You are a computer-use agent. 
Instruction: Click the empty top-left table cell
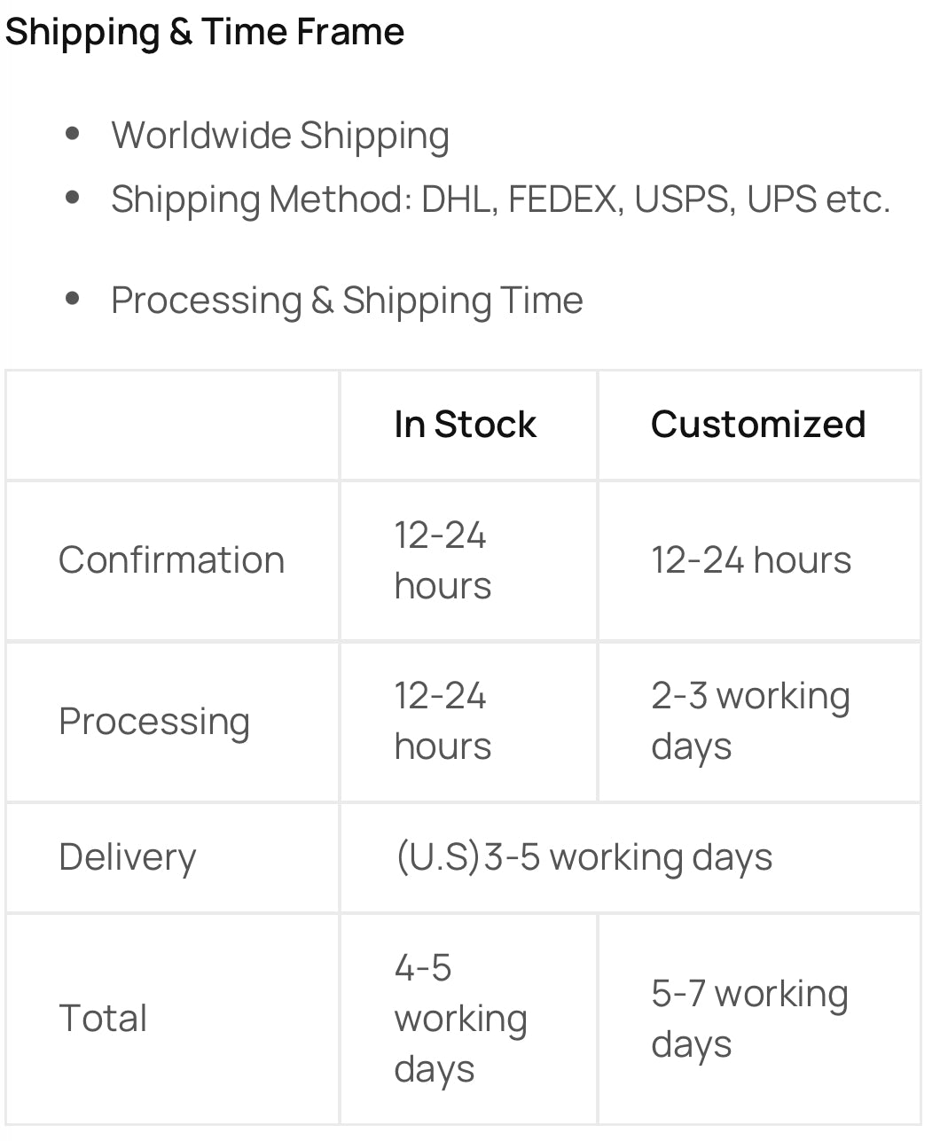(172, 426)
